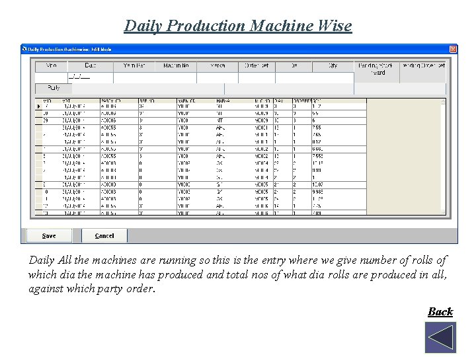Click the MARKA grid column header

tap(235, 100)
